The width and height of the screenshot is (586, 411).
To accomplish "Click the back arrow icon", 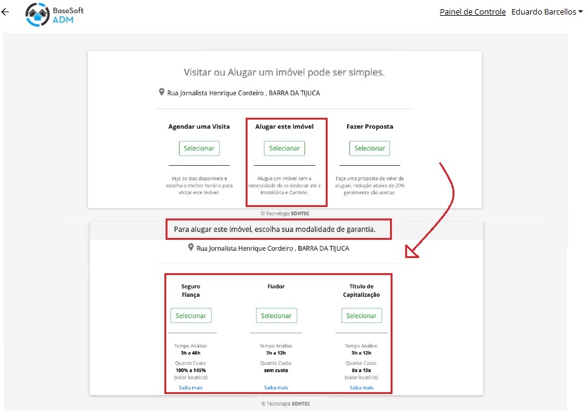I will click(5, 12).
